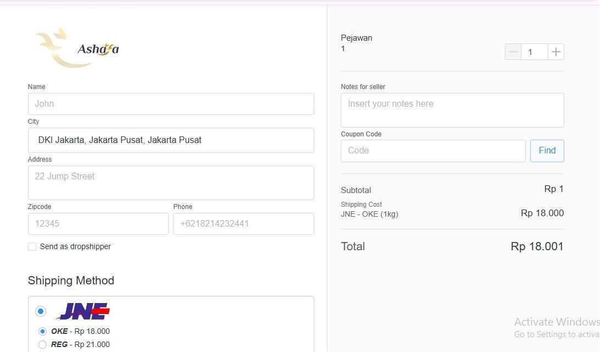
Task: Enable the Send as dropshipper checkbox
Action: pyautogui.click(x=32, y=247)
